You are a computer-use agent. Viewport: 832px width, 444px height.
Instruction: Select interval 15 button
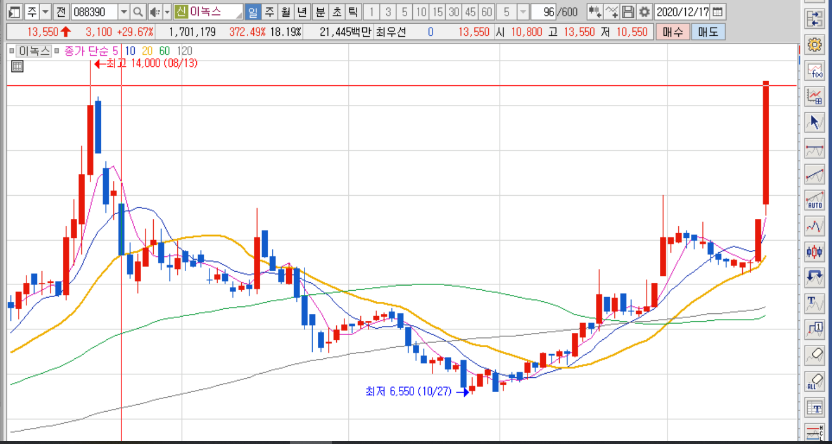click(x=438, y=12)
